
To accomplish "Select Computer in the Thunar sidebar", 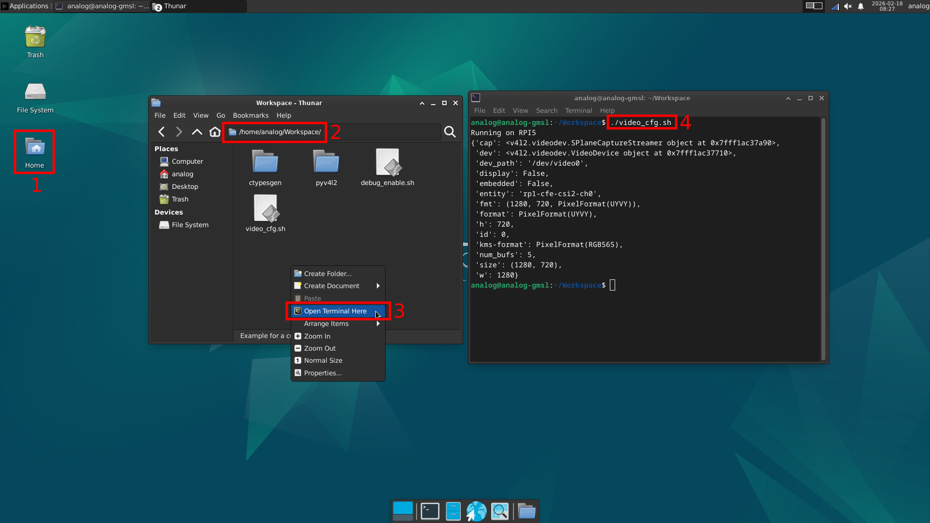I will (x=187, y=161).
